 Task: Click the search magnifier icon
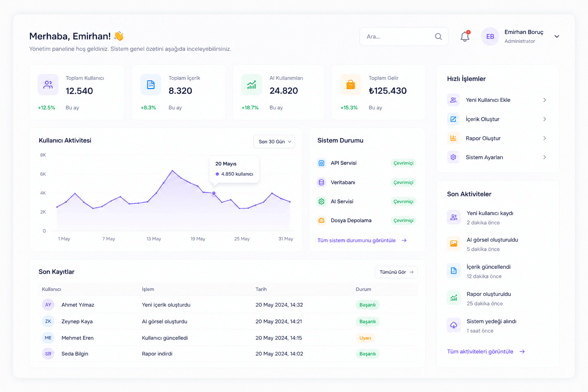pyautogui.click(x=438, y=36)
